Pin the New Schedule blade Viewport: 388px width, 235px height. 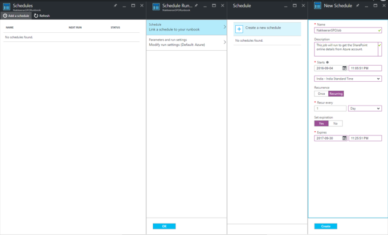[358, 5]
